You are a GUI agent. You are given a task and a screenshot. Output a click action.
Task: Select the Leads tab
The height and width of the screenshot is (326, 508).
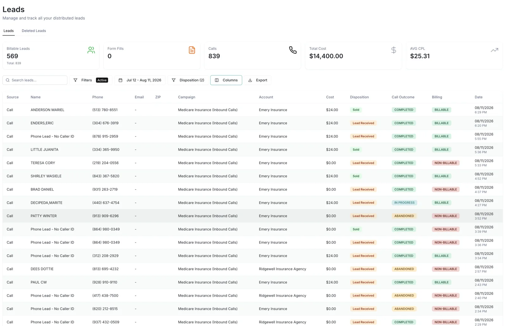point(9,31)
